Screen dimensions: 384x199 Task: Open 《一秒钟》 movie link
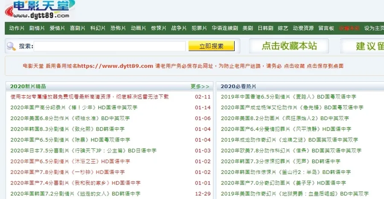pos(67,172)
